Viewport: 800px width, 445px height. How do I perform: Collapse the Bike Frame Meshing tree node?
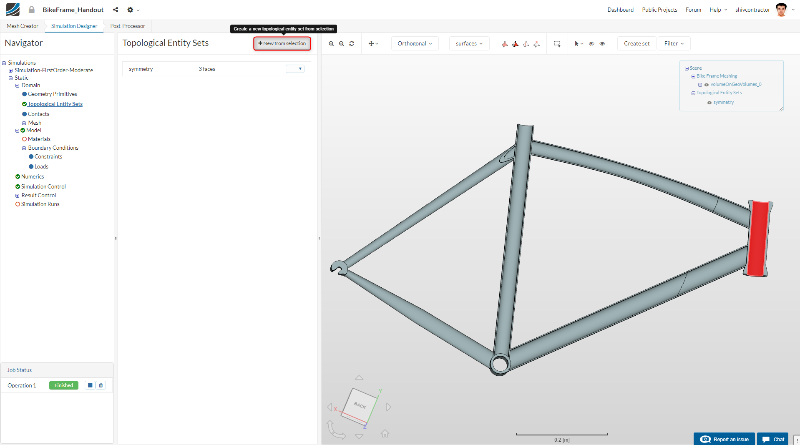pyautogui.click(x=693, y=76)
